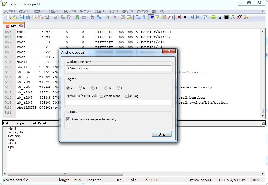Print the document via the printer icon
This screenshot has width=268, height=185.
click(47, 17)
